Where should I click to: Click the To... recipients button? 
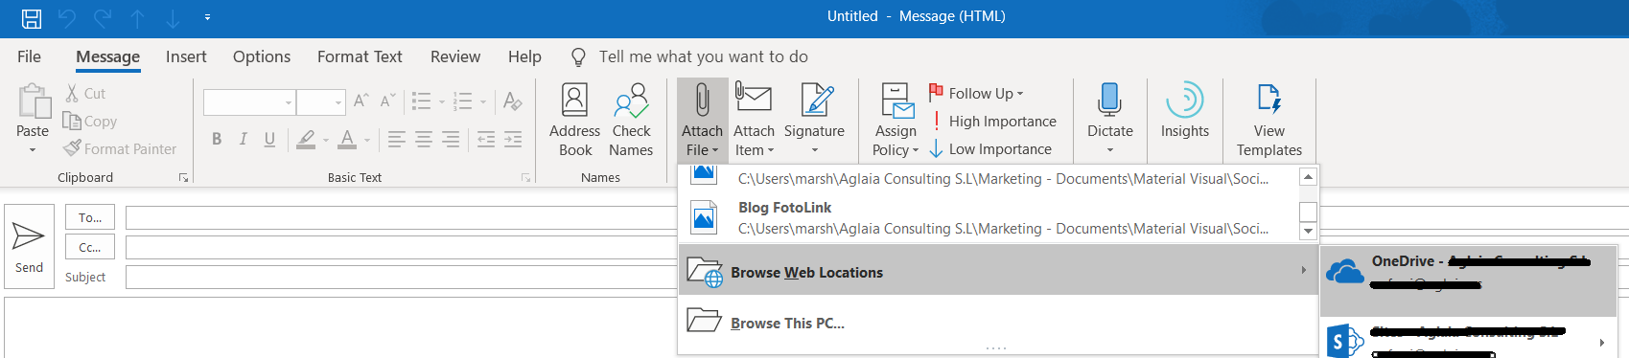click(x=90, y=217)
